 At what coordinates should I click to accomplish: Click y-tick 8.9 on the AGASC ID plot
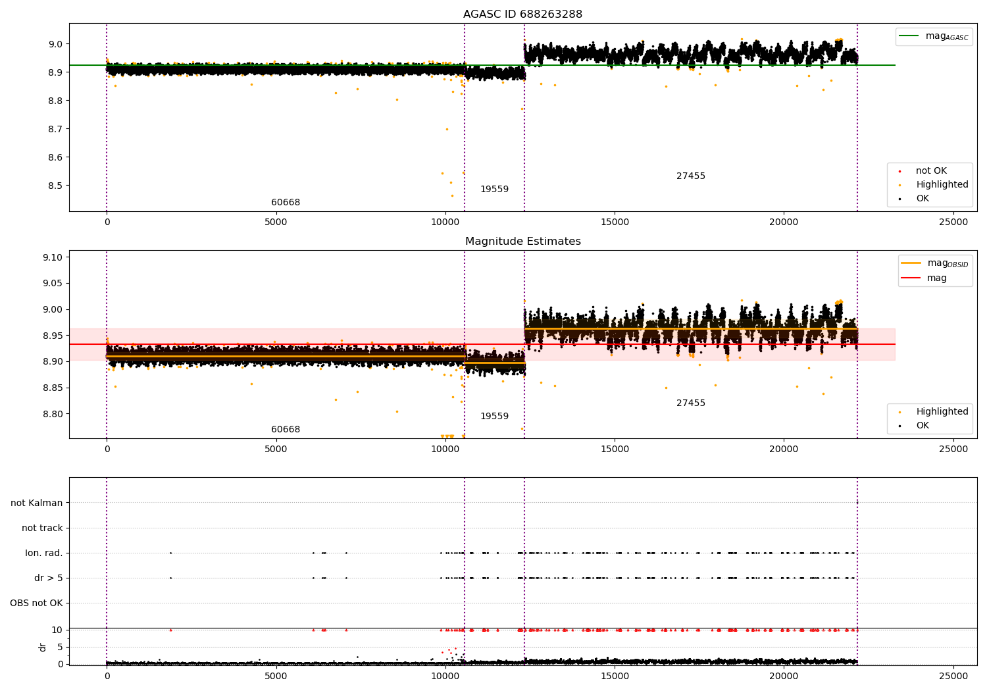pos(55,72)
